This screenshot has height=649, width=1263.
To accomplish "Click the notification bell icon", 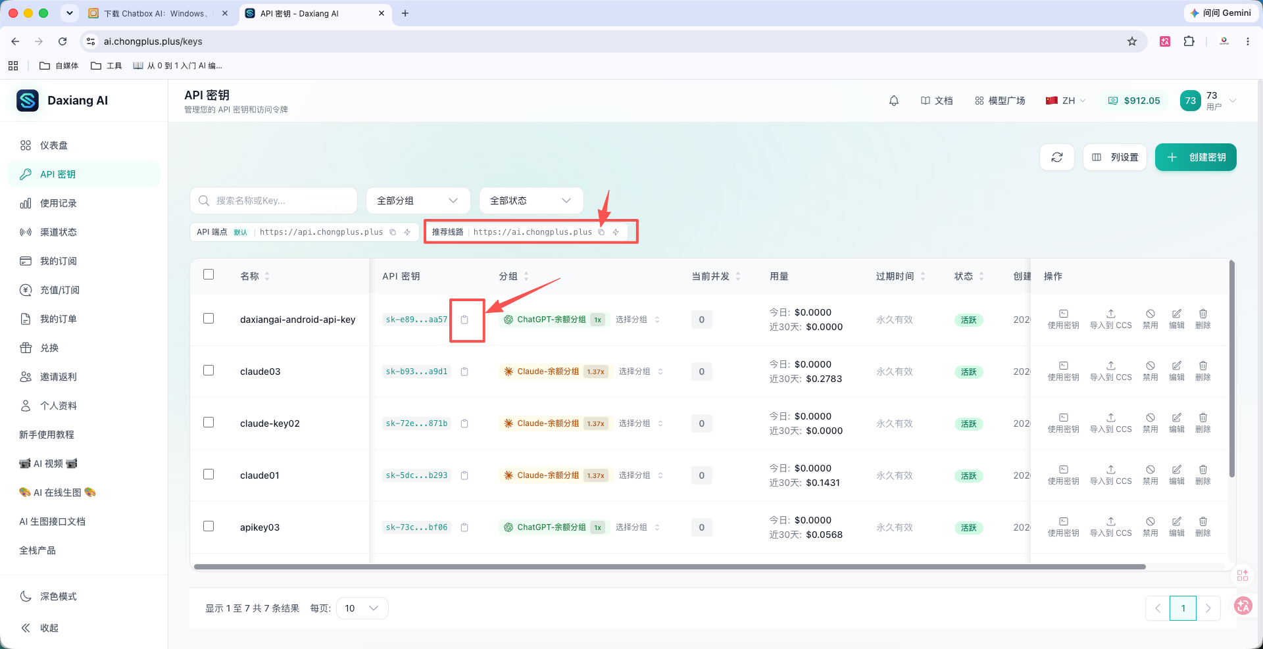I will (893, 101).
